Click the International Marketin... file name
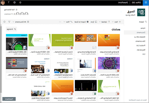The width and height of the screenshot is (149, 103). point(63,75)
